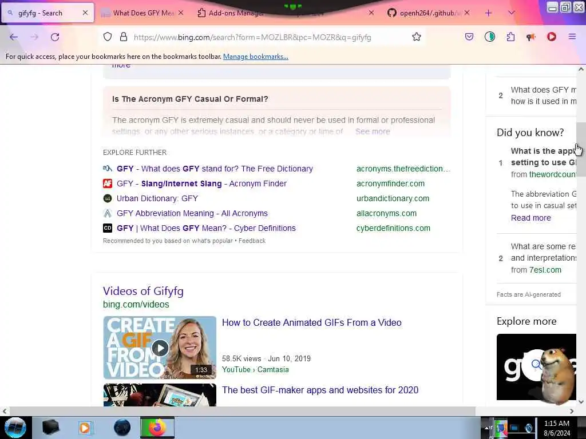Screen dimensions: 586x439
Task: Play the Create a GIF from Video thumbnail
Action: point(160,348)
